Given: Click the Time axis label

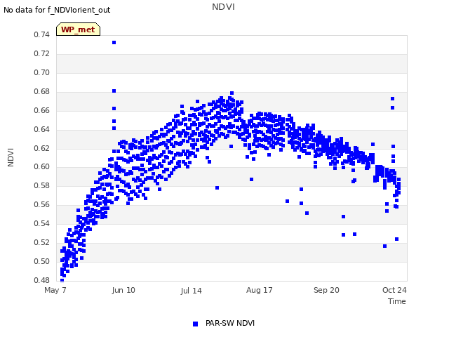Looking at the screenshot, I should coord(397,301).
